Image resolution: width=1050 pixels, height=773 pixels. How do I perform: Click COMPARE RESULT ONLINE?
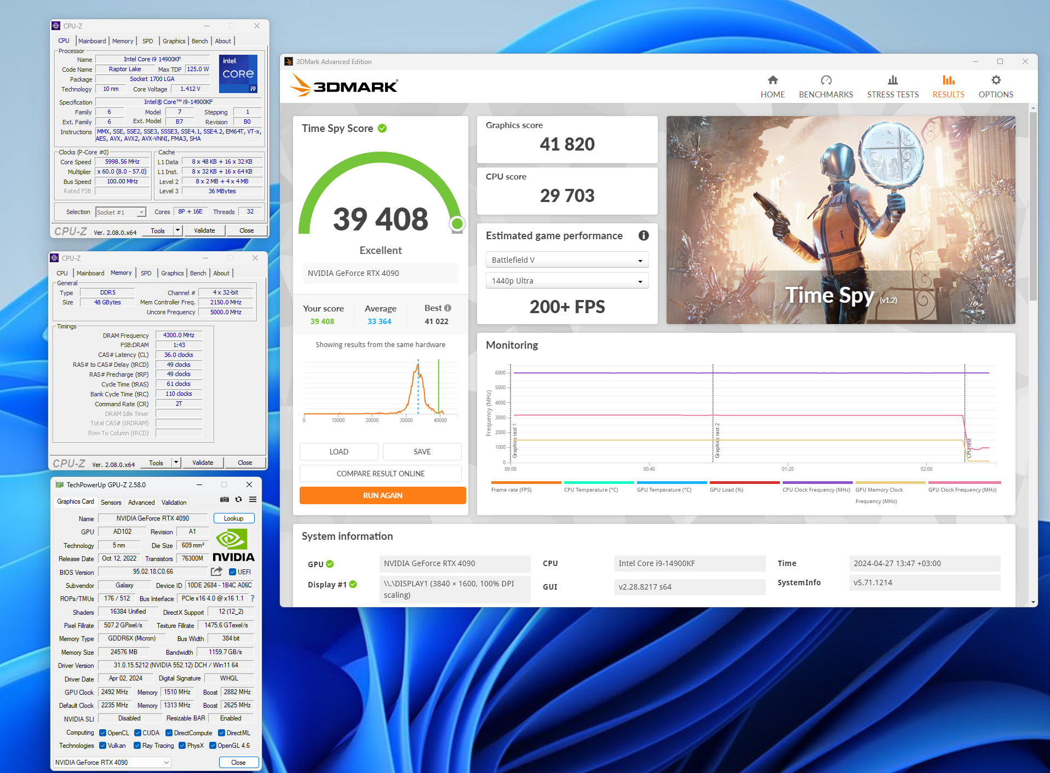381,473
